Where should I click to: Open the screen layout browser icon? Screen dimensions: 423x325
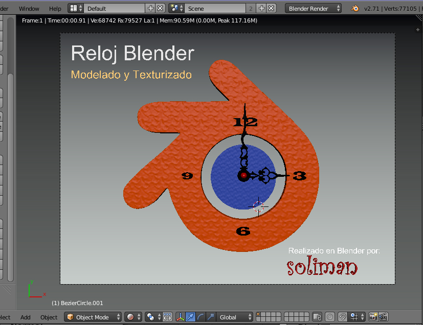(x=76, y=8)
